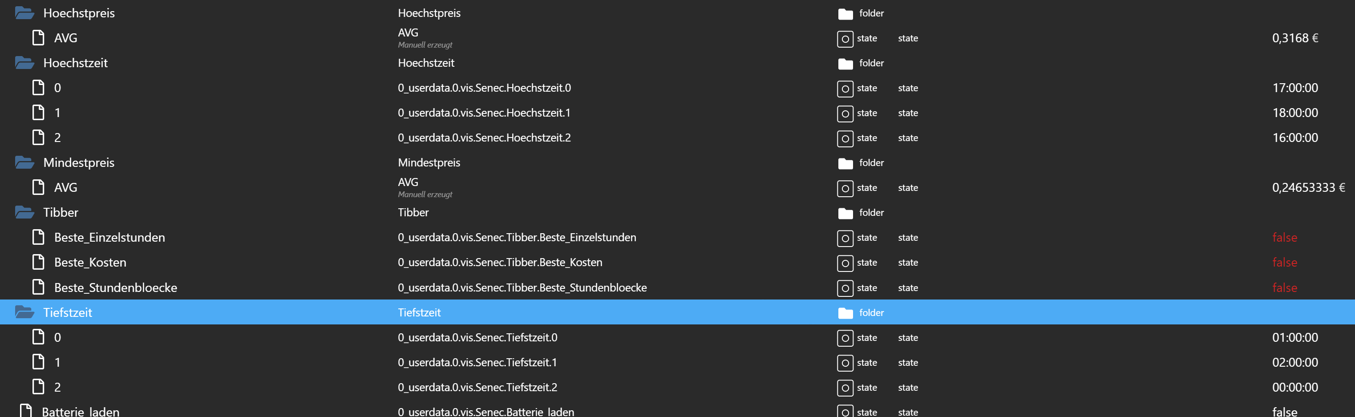This screenshot has width=1355, height=417.
Task: Toggle the red false value of Beste_Einzelstunden
Action: tap(1285, 237)
